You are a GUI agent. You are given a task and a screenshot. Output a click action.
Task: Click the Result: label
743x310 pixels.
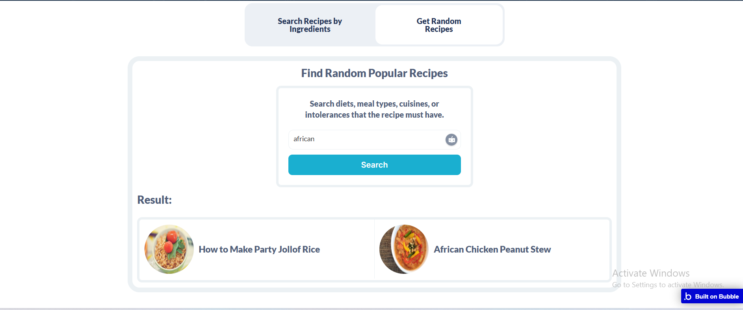point(154,200)
